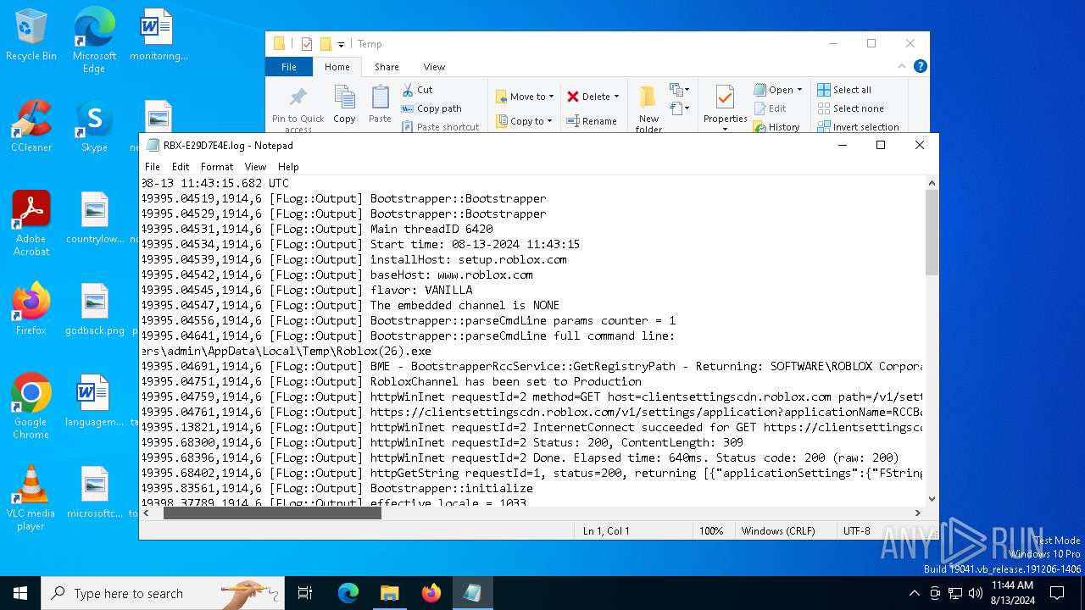The height and width of the screenshot is (610, 1085).
Task: Click Notepad vertical scrollbar thumb
Action: click(932, 233)
